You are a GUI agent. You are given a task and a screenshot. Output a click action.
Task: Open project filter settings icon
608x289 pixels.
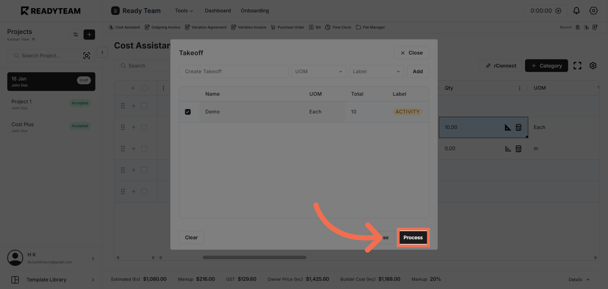(x=75, y=34)
